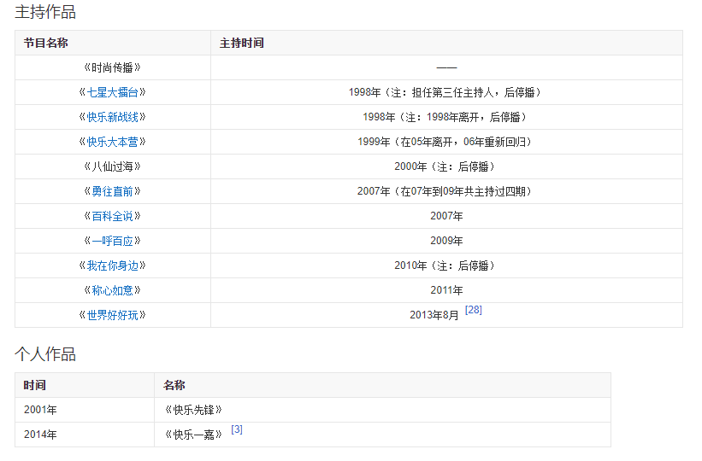
Task: Click the 快乐新战线 program link
Action: click(112, 117)
